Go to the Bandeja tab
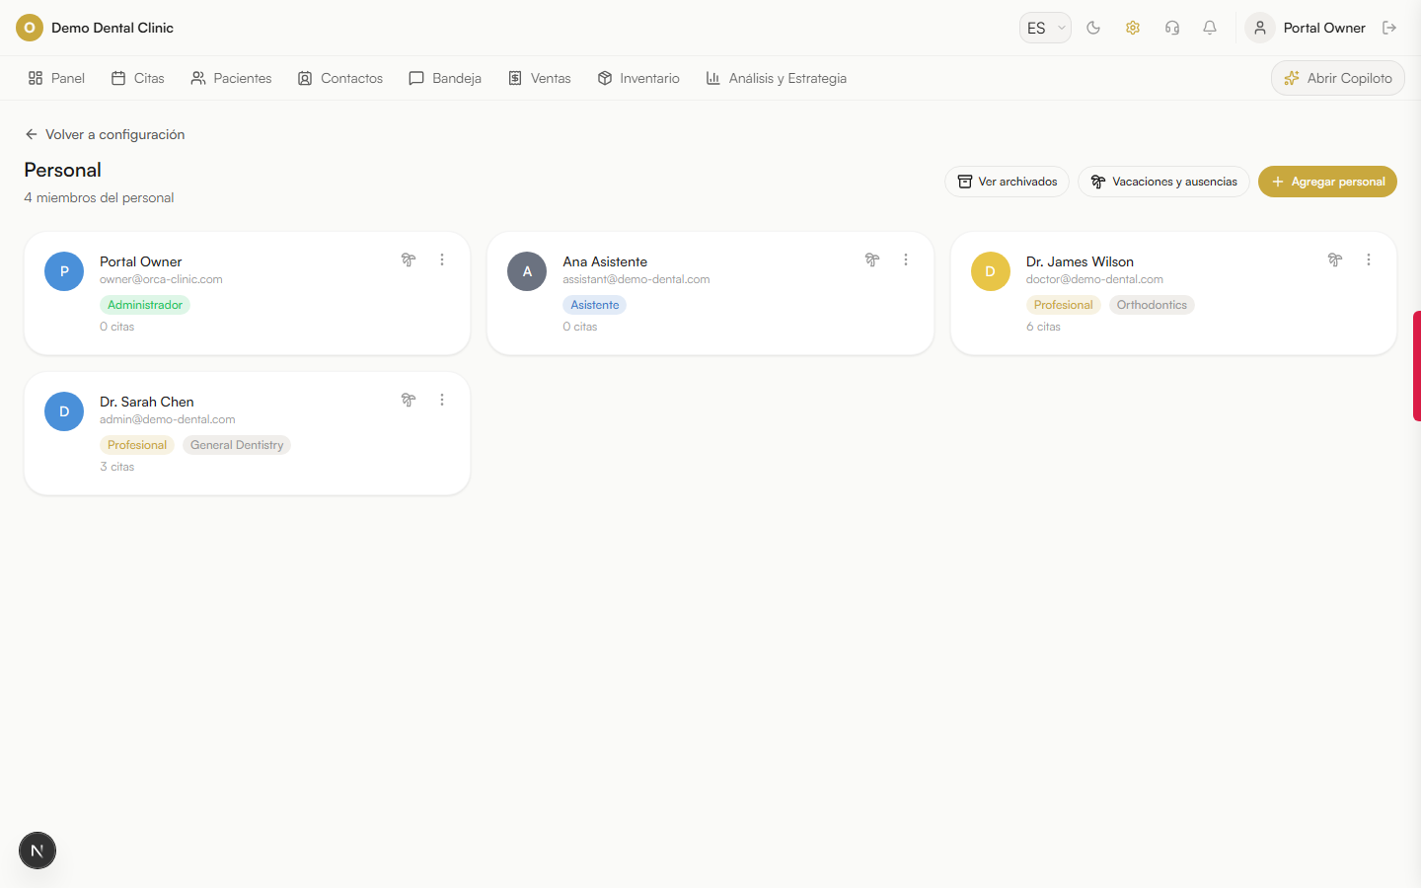This screenshot has height=888, width=1421. [x=445, y=78]
